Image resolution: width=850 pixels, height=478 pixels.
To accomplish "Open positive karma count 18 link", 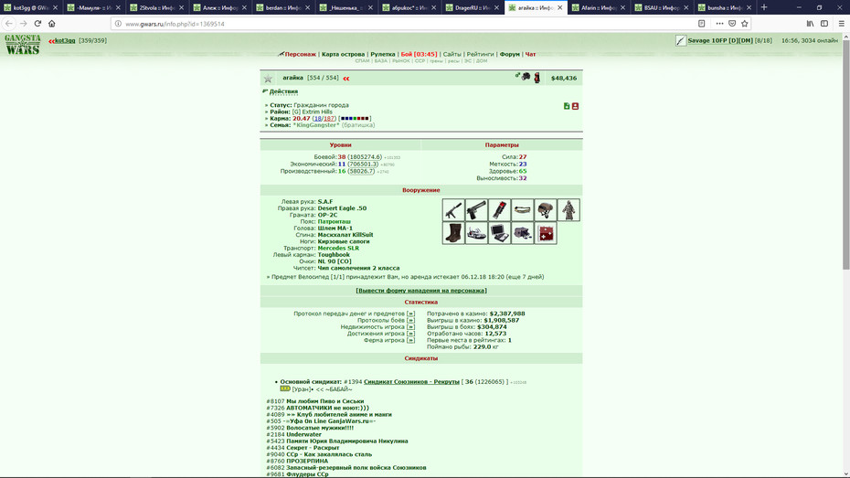I will tap(317, 119).
